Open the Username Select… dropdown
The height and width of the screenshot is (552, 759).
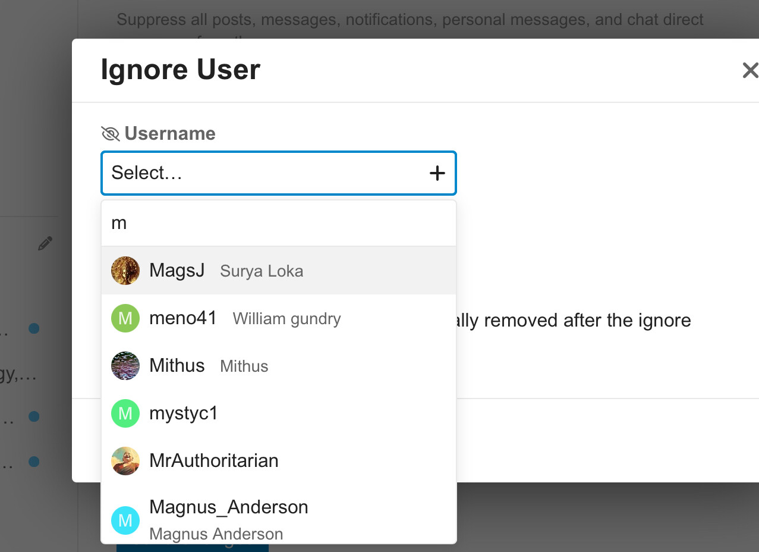point(267,173)
